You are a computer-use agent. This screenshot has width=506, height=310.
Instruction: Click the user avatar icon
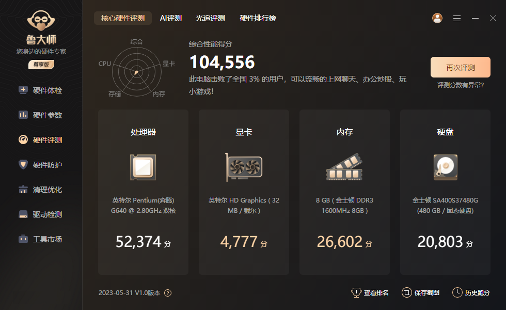coord(437,18)
